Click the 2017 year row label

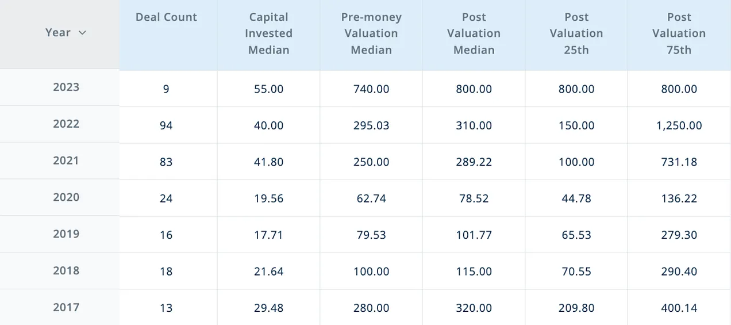click(66, 308)
